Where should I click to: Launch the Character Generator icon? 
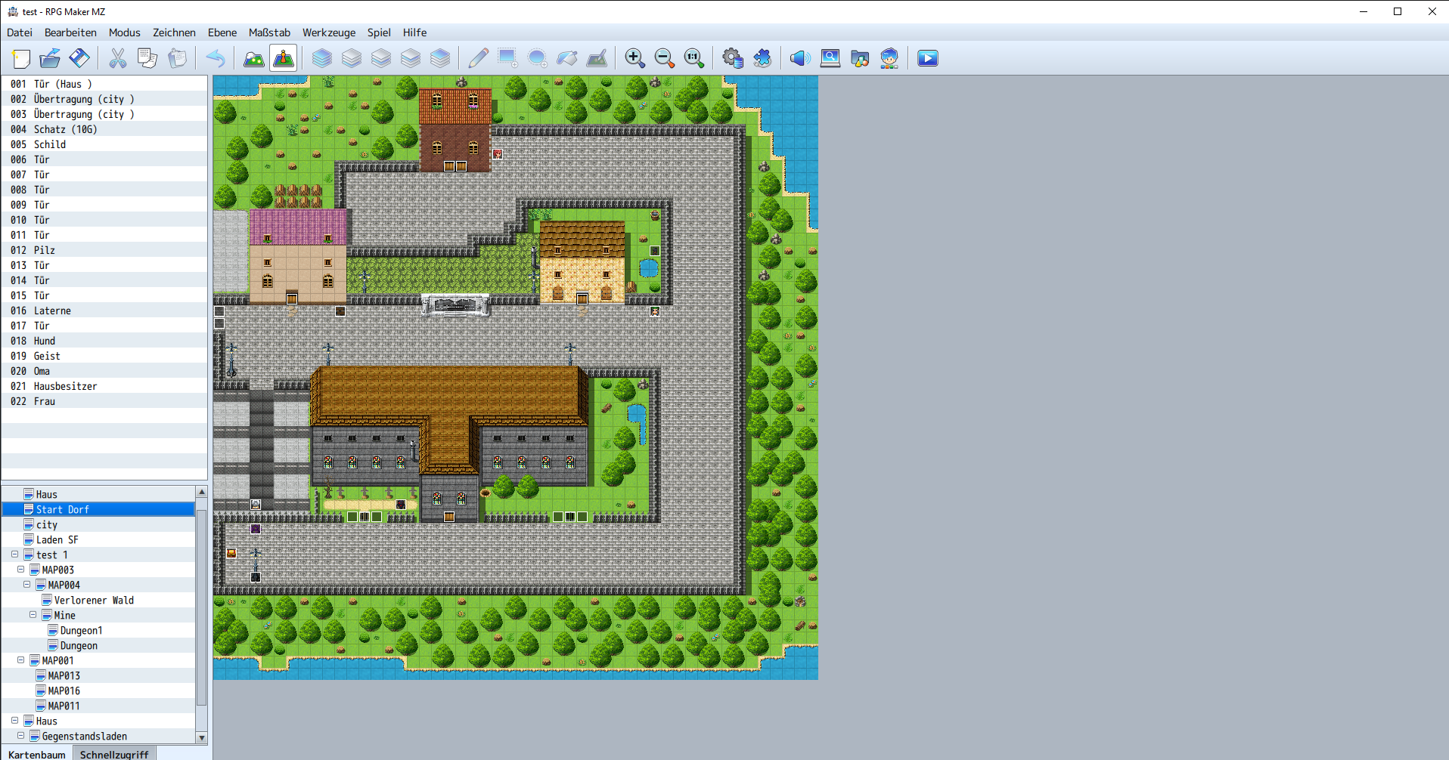889,58
